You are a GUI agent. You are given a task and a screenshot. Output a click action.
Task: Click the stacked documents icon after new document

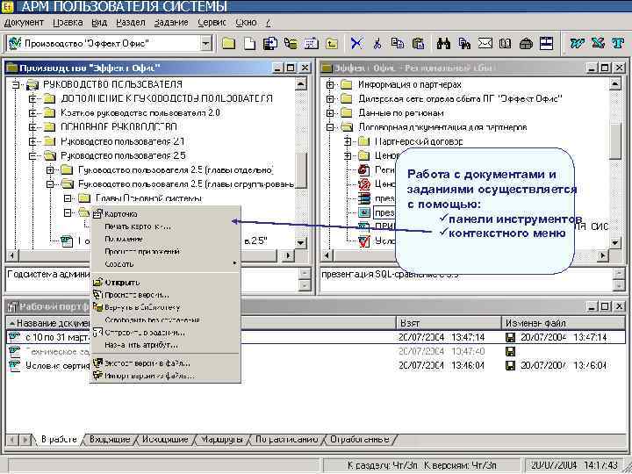pos(270,43)
